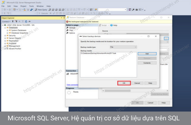
Task: Click the Redo arrow icon
Action: click(x=84, y=10)
